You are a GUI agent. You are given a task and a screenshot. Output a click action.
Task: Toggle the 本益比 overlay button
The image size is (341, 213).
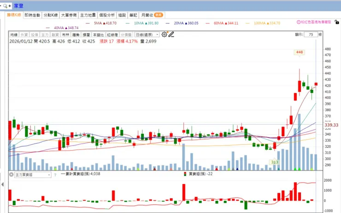tap(98, 35)
